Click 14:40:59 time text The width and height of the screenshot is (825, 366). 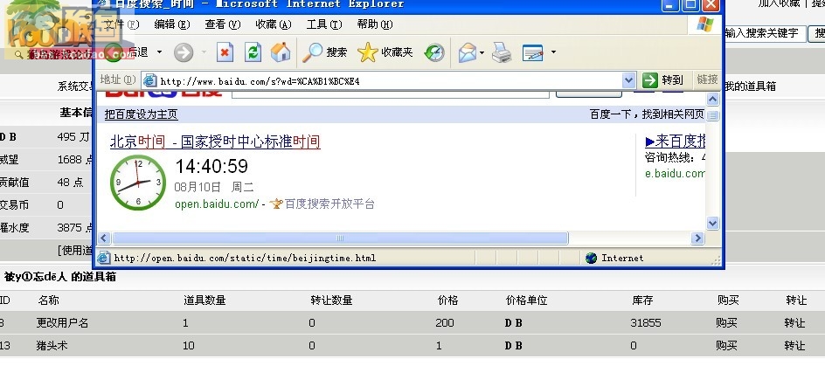pyautogui.click(x=211, y=166)
